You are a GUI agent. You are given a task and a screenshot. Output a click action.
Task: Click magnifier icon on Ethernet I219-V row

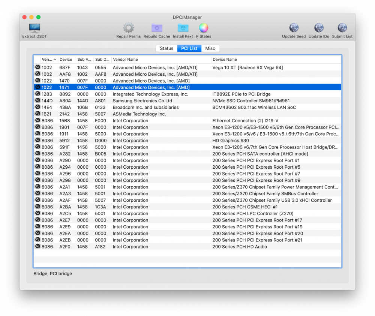(x=37, y=120)
